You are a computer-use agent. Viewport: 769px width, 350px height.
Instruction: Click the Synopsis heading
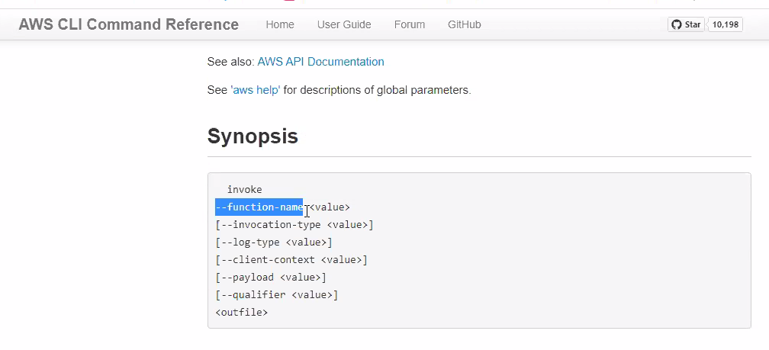(x=253, y=136)
